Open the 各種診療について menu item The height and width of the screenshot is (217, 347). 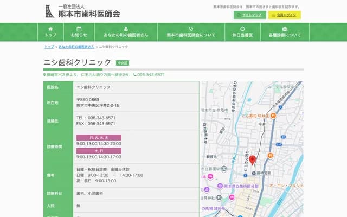(x=285, y=32)
